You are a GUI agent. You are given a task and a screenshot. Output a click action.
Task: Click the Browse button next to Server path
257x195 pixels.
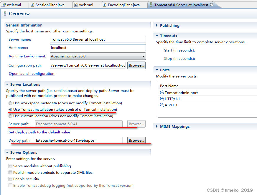(136, 124)
